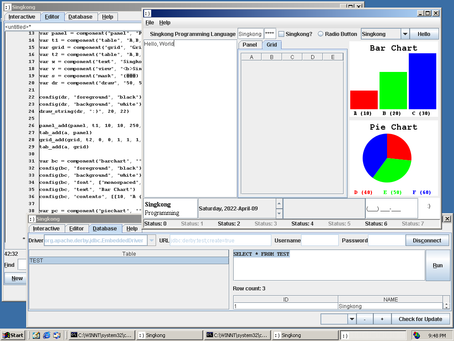This screenshot has width=454, height=341.
Task: Open the Driver dropdown arrow
Action: point(152,241)
